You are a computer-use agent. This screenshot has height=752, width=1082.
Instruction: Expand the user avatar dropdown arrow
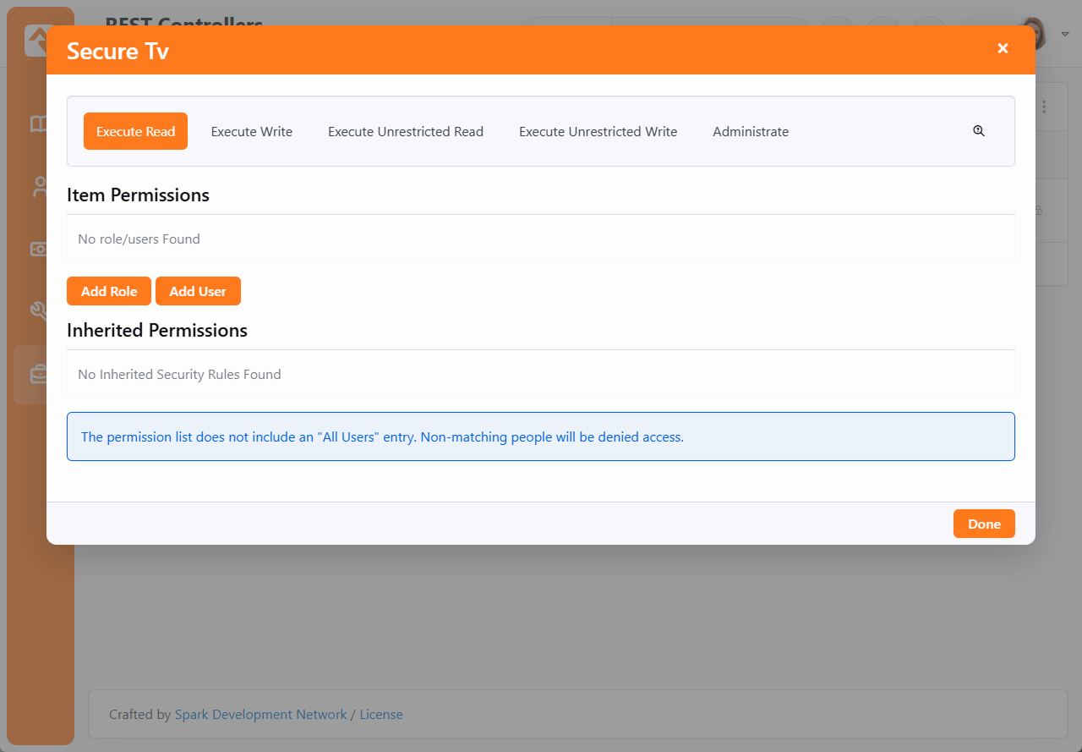(1065, 34)
